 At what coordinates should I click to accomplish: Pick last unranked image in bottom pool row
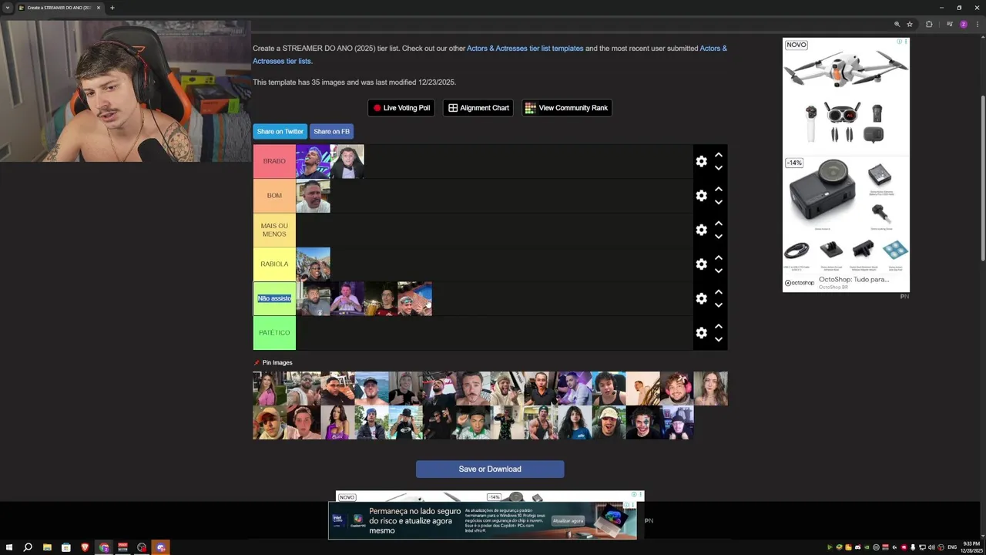(676, 422)
